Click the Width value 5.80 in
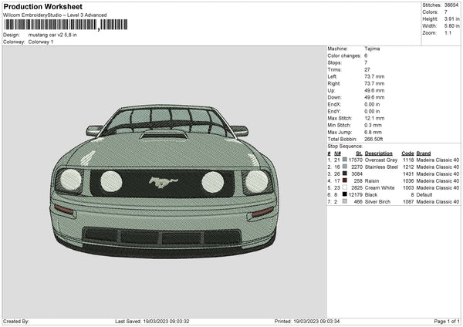The width and height of the screenshot is (463, 327). pos(452,26)
